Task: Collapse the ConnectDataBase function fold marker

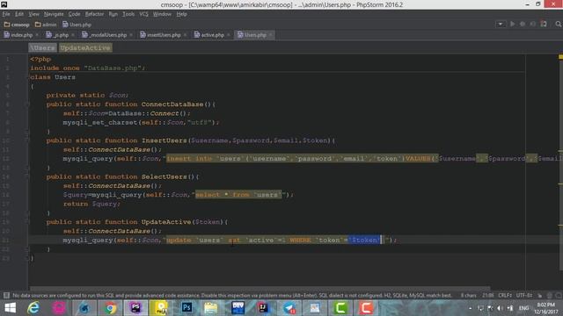Action: (x=27, y=104)
